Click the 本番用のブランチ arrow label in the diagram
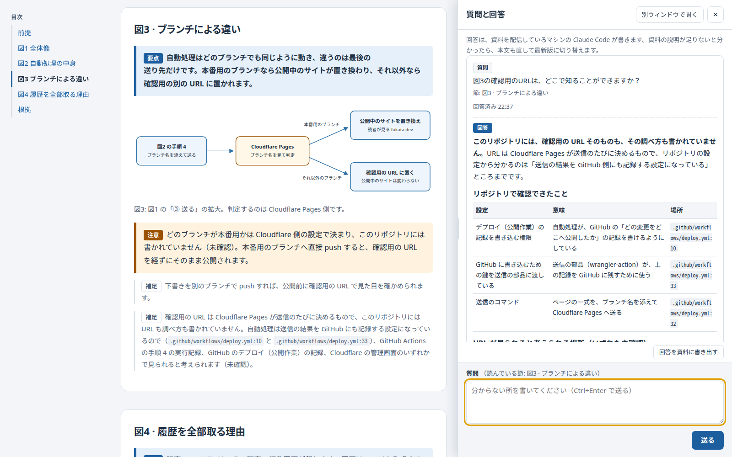 click(322, 124)
